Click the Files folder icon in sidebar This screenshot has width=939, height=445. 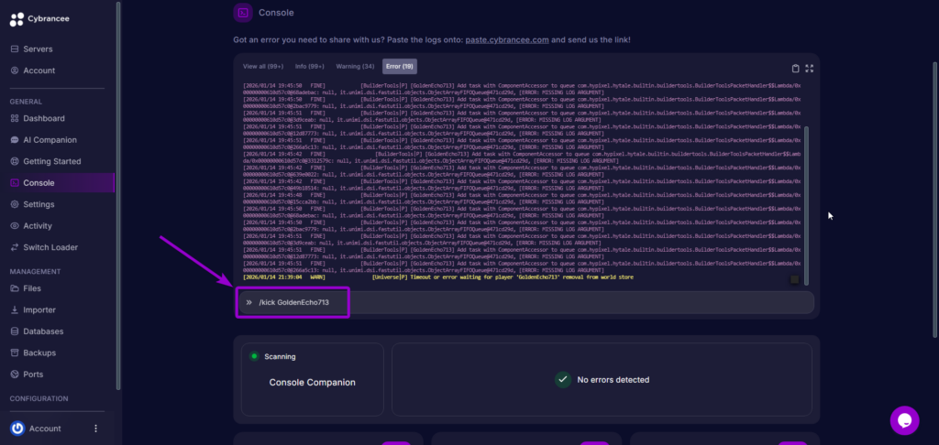coord(14,288)
